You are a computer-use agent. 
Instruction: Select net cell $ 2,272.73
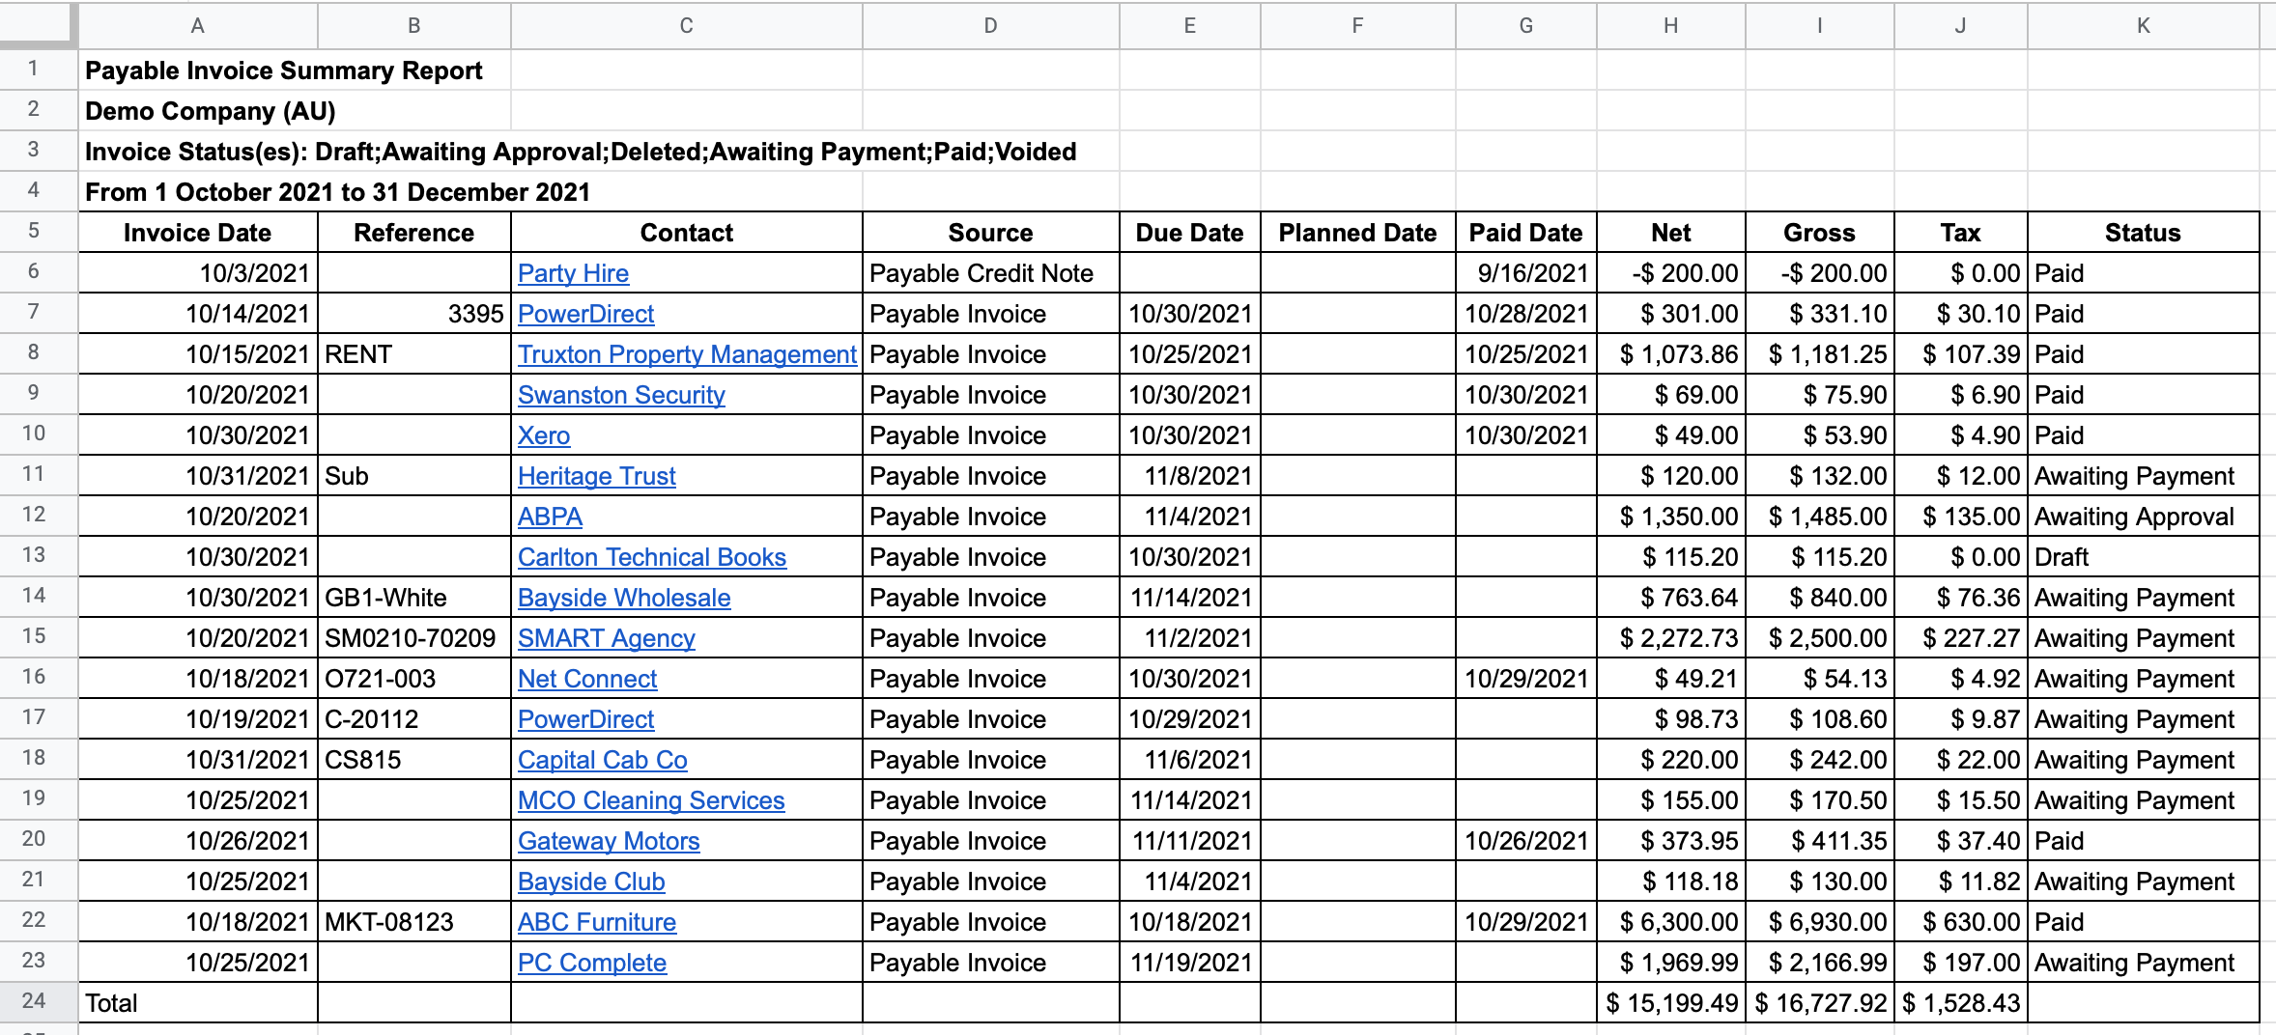1671,638
